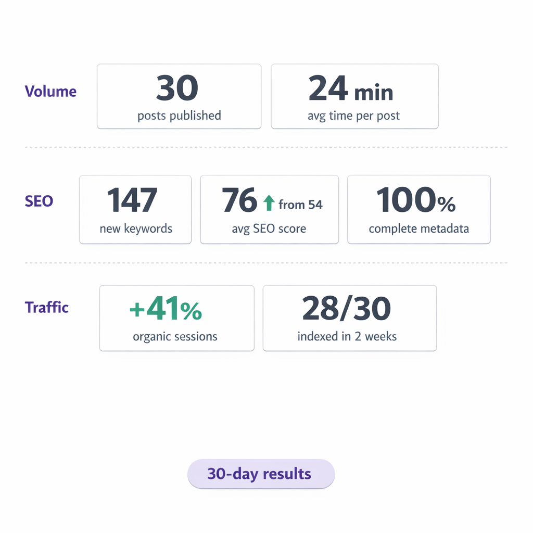Toggle the Volume section label
The height and width of the screenshot is (533, 533).
(x=50, y=91)
